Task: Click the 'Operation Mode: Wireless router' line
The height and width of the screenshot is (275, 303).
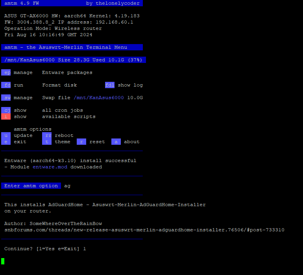Action: click(x=53, y=28)
